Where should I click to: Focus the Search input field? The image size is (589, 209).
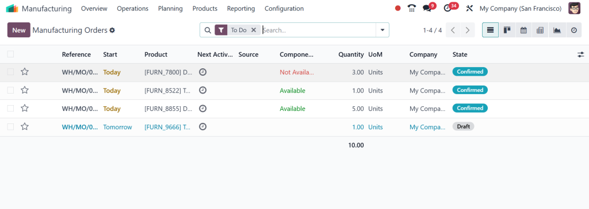click(319, 30)
